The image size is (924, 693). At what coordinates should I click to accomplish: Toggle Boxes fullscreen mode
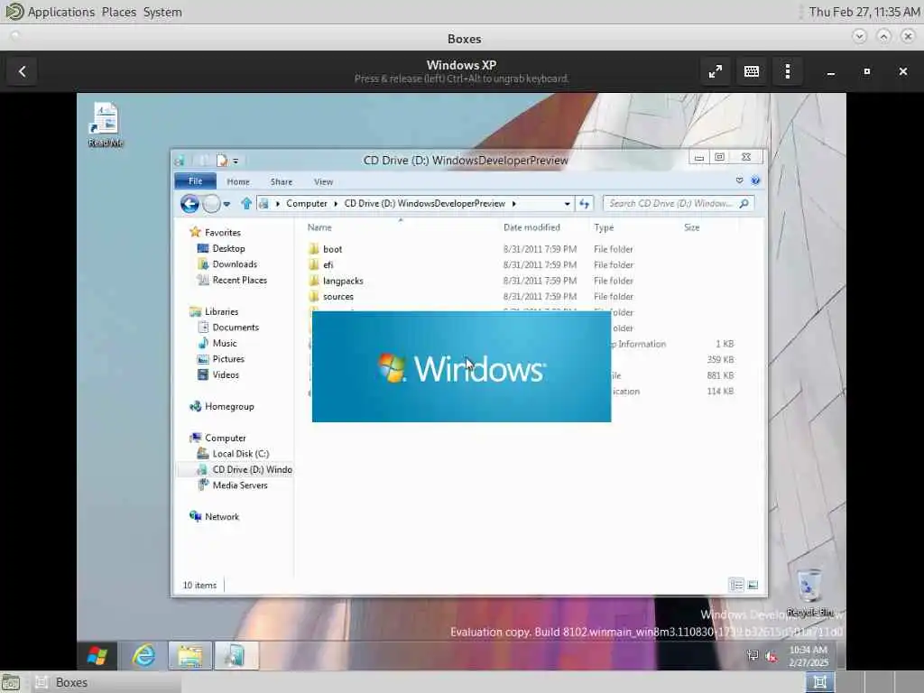(716, 71)
